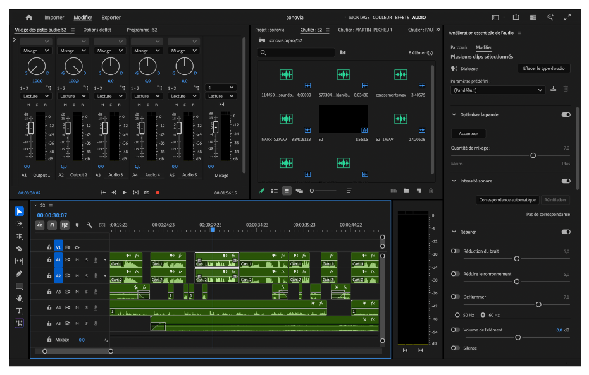
Task: Open the Parcourir tab in audio panel
Action: coord(459,47)
